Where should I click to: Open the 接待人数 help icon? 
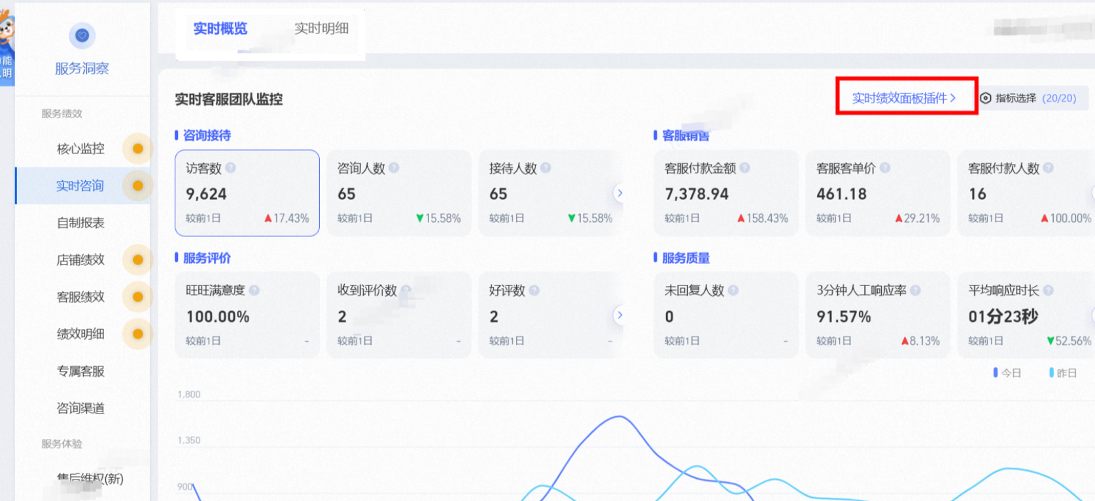tap(546, 168)
